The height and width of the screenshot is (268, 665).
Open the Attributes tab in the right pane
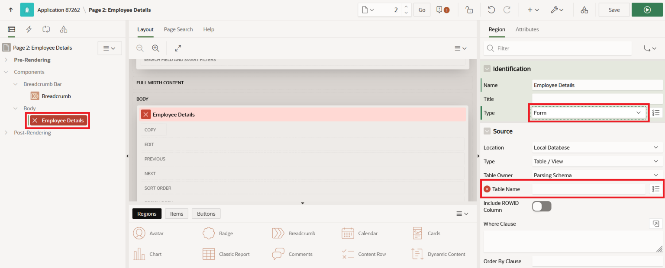(x=527, y=29)
